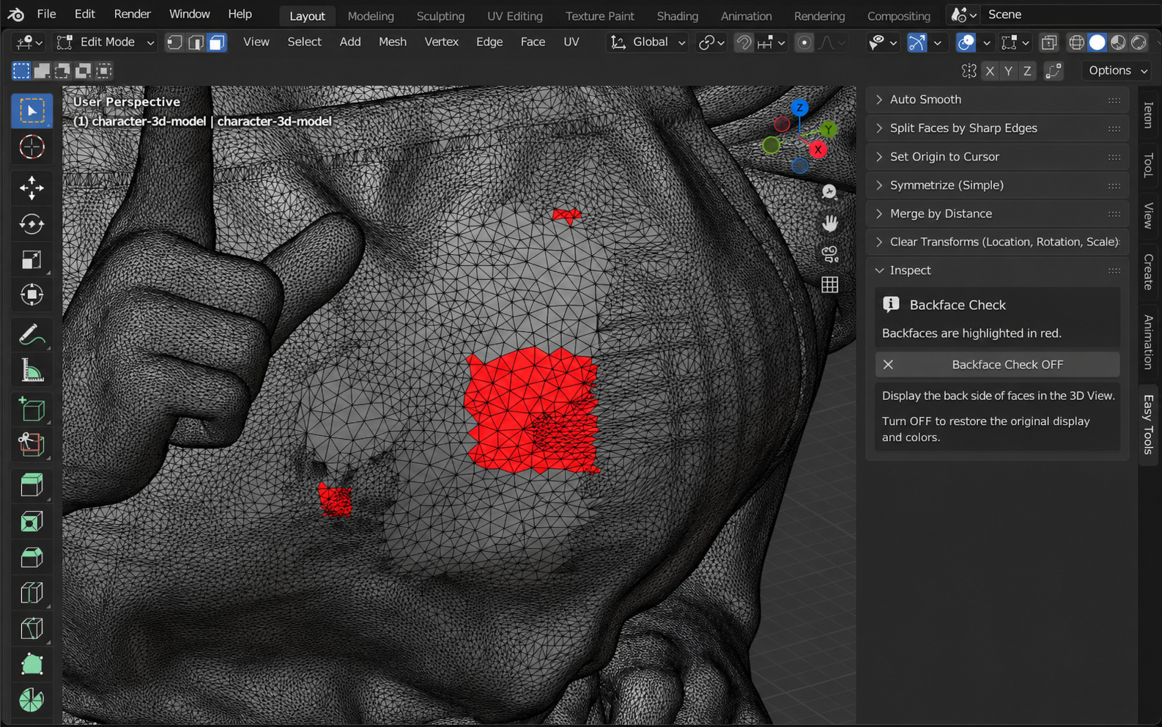Screen dimensions: 1162x727
Task: Select the Scale tool
Action: 32,259
